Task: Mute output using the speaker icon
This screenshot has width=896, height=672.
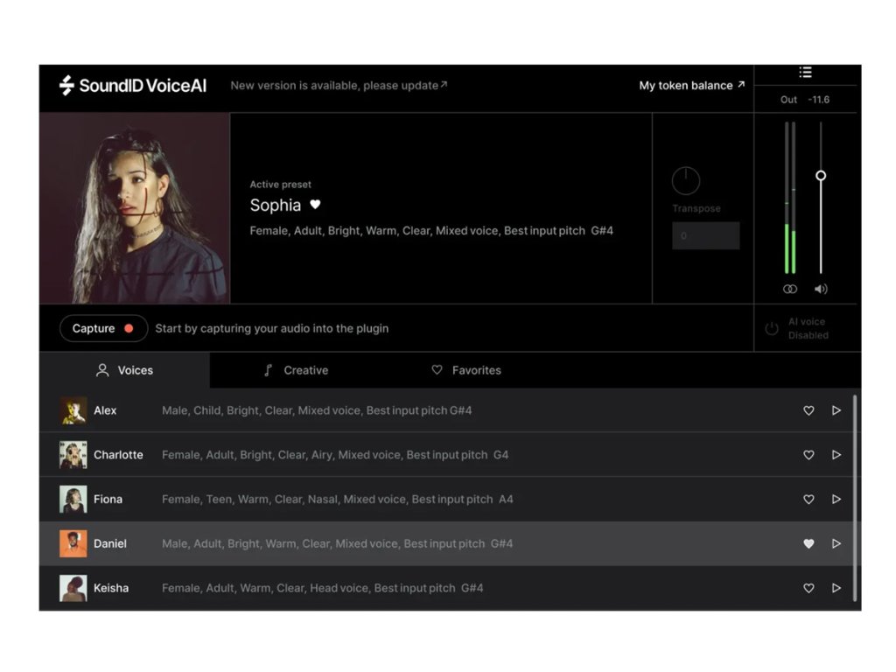Action: 821,289
